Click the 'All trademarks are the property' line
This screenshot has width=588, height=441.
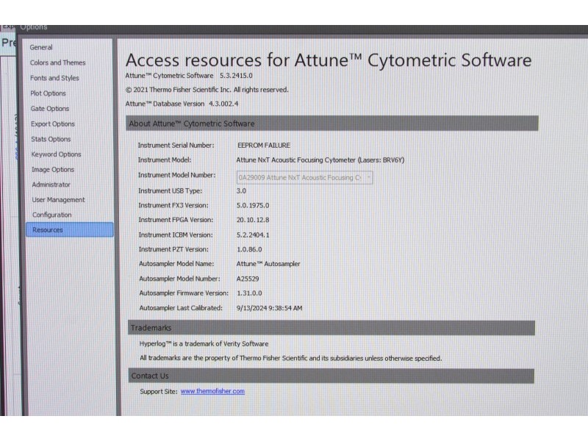pyautogui.click(x=291, y=358)
